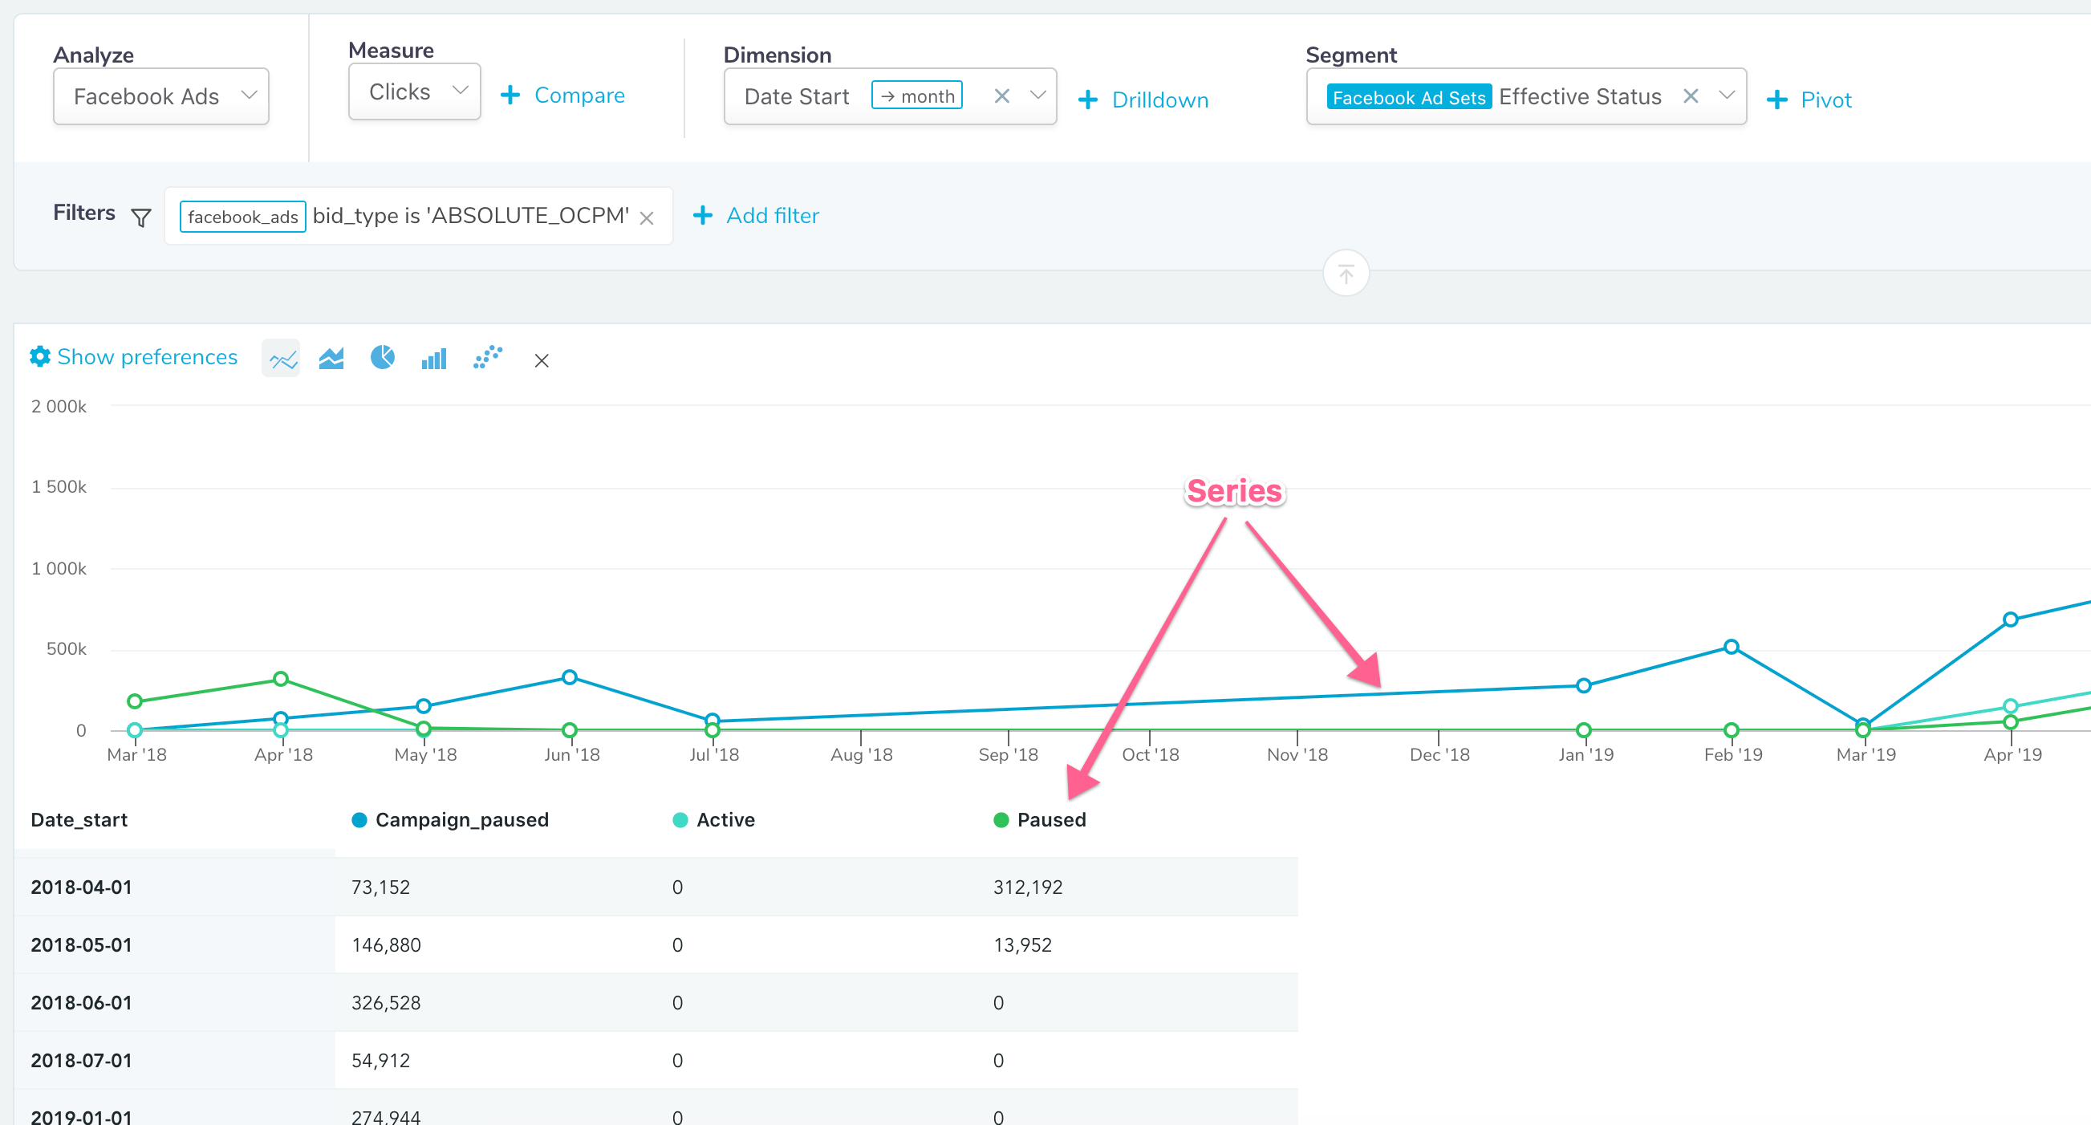Click the Apr '19 Campaign_paused data point
The image size is (2091, 1125).
pos(2011,620)
